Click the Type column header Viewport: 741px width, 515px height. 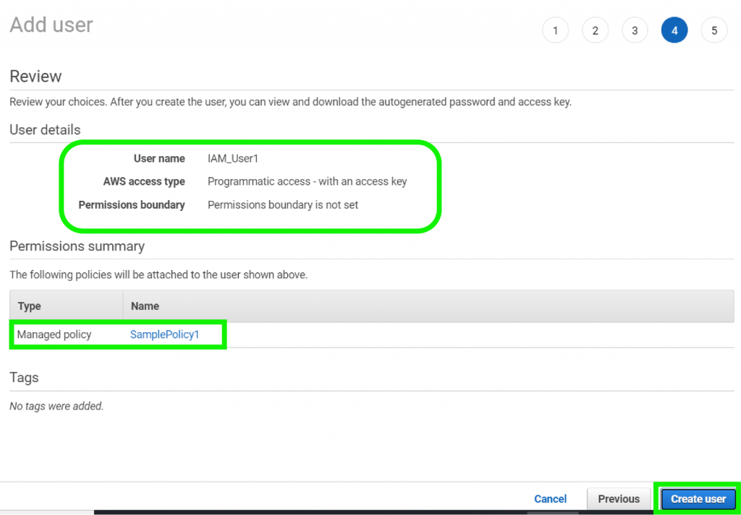click(30, 306)
